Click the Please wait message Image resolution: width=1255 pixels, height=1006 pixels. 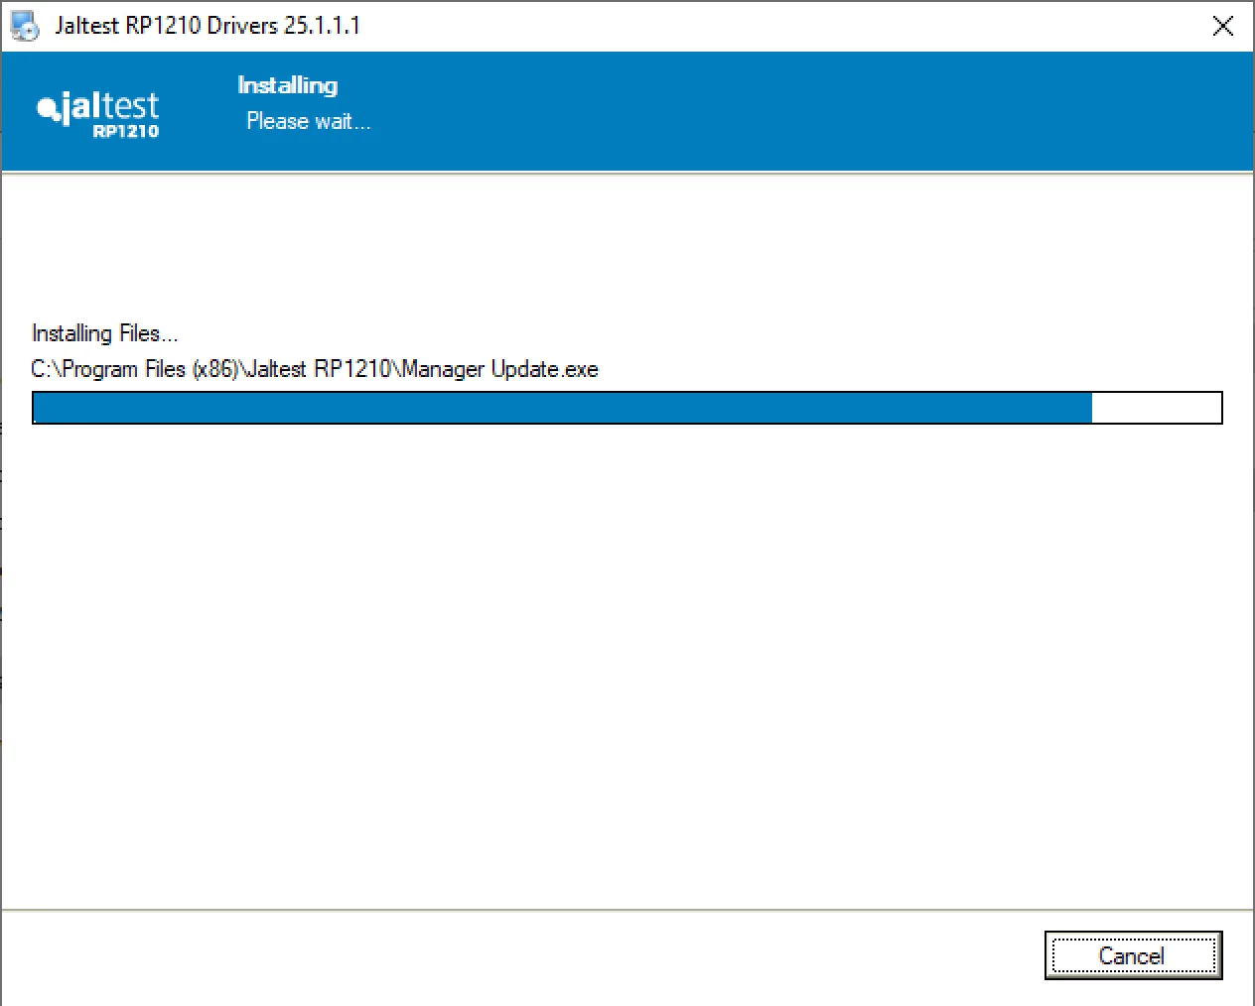[308, 121]
